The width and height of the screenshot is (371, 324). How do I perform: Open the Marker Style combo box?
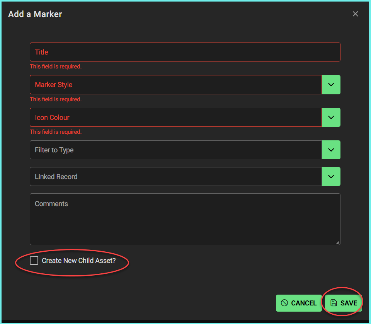pyautogui.click(x=175, y=85)
